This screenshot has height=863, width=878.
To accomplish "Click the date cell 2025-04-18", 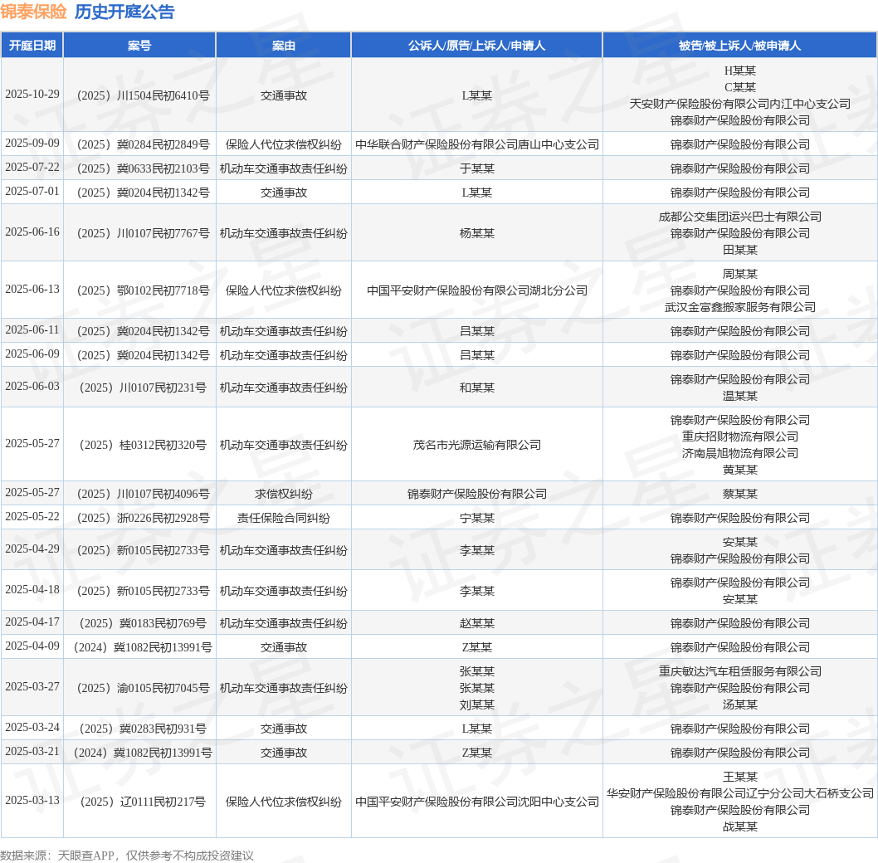I will click(32, 589).
